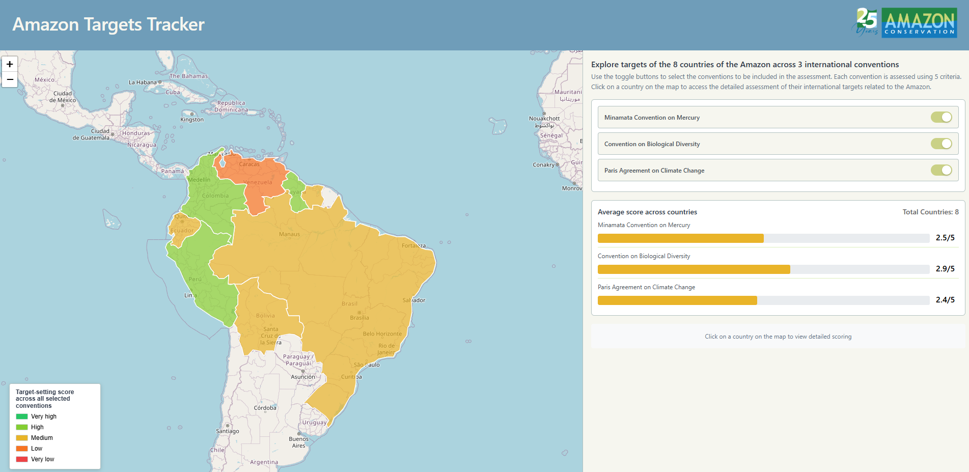Click the Low orange legend swatch
Viewport: 969px width, 472px height.
click(x=22, y=449)
